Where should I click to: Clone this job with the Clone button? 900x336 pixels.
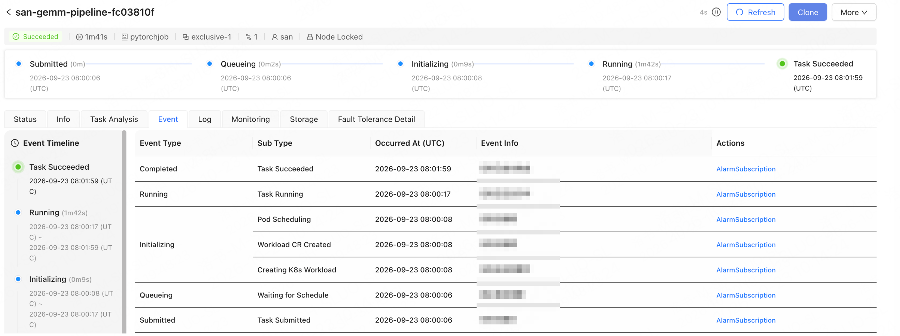coord(807,12)
